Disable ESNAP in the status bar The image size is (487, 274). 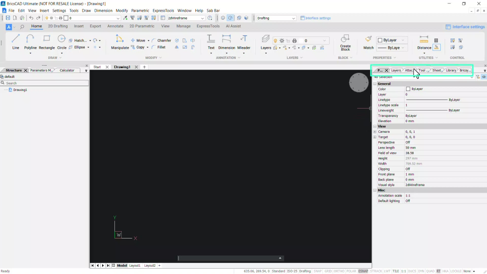(x=363, y=271)
